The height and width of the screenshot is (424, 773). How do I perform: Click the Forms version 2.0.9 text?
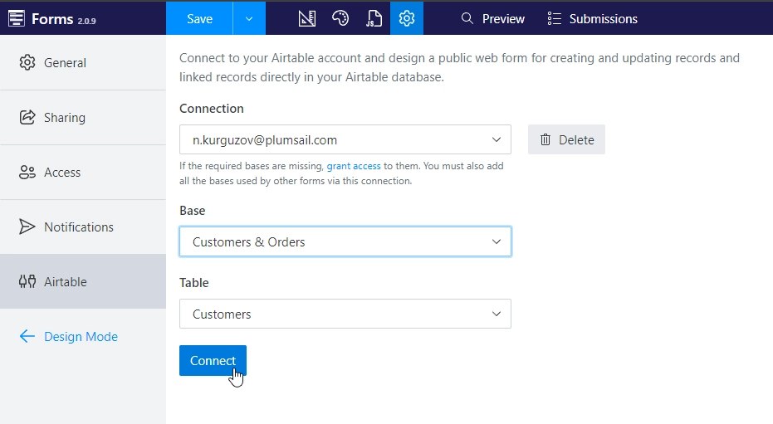click(86, 21)
